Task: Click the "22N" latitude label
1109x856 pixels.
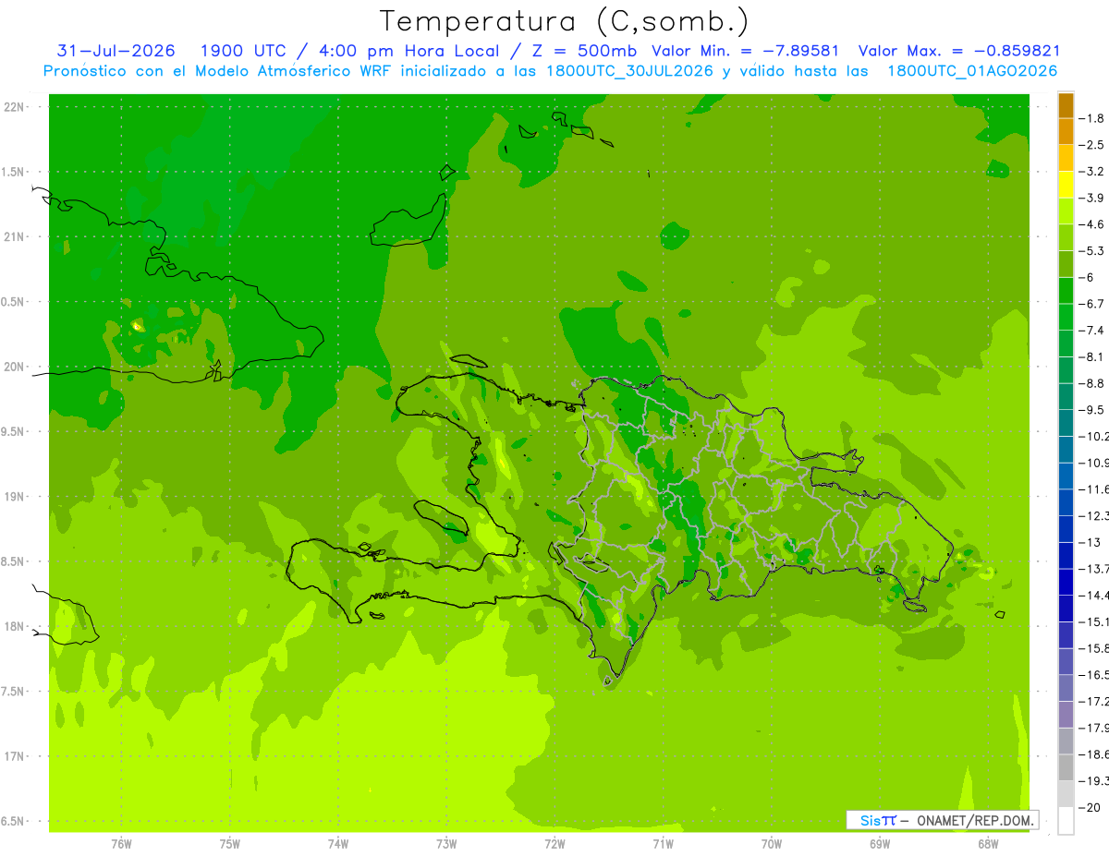Action: (x=16, y=107)
